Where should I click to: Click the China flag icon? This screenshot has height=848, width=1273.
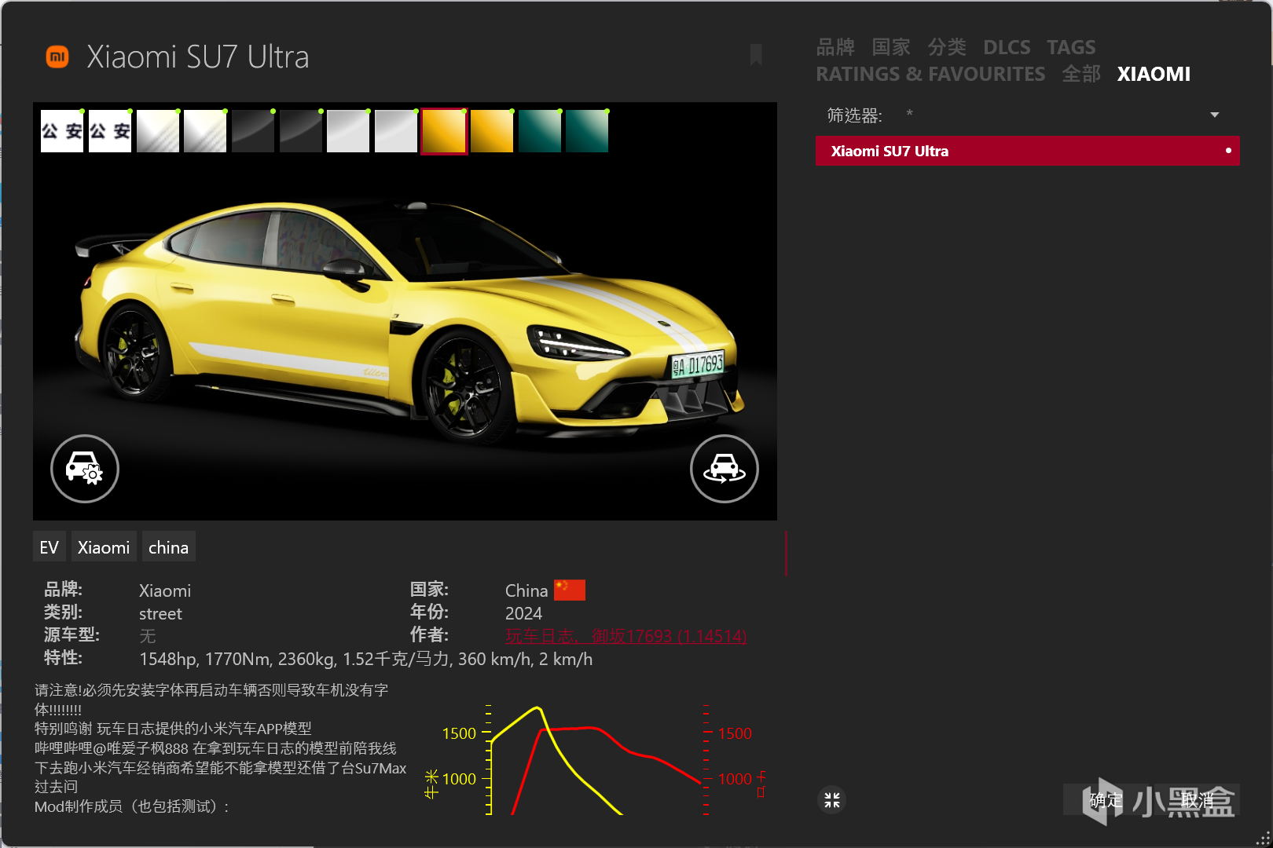coord(570,590)
